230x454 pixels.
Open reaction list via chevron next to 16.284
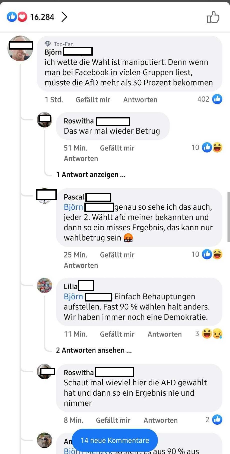64,17
